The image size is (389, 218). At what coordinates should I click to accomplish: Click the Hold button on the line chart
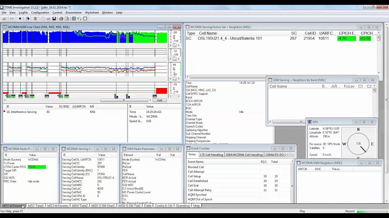(160, 100)
